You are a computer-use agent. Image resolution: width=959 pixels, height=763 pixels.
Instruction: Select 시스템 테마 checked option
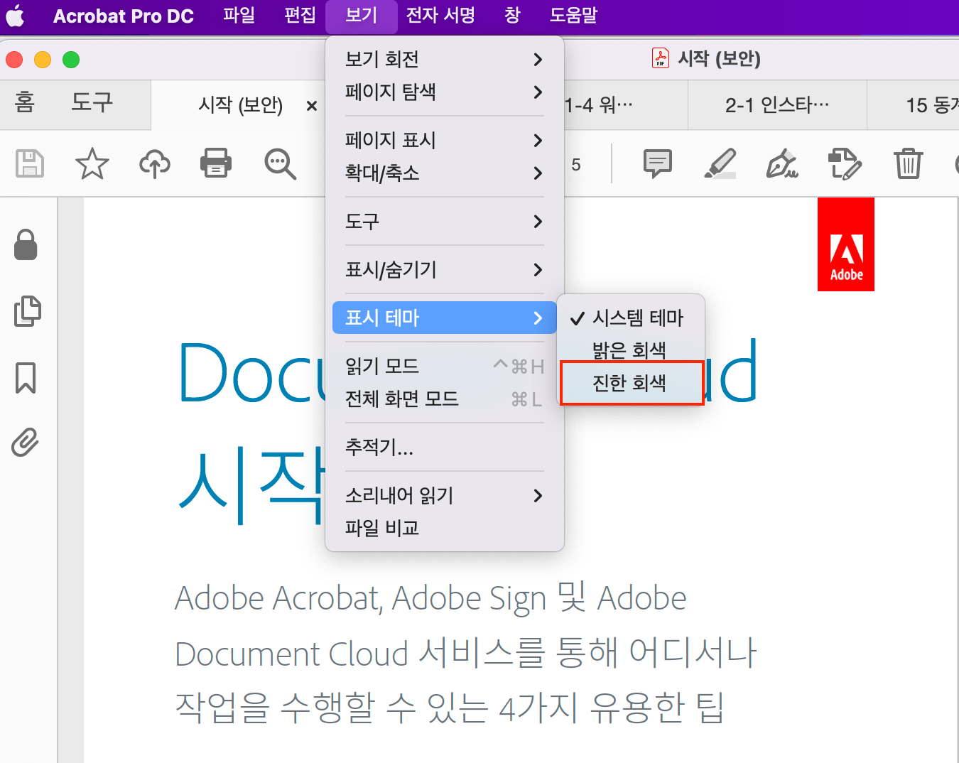point(631,318)
